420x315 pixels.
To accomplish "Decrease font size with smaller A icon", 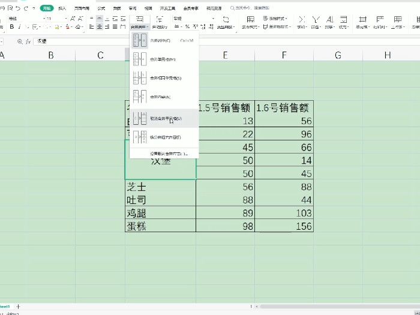I will [x=80, y=19].
